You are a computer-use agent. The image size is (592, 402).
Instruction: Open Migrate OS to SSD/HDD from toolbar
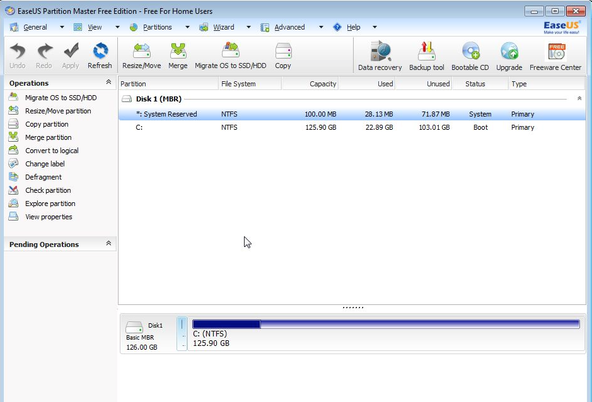[x=230, y=55]
